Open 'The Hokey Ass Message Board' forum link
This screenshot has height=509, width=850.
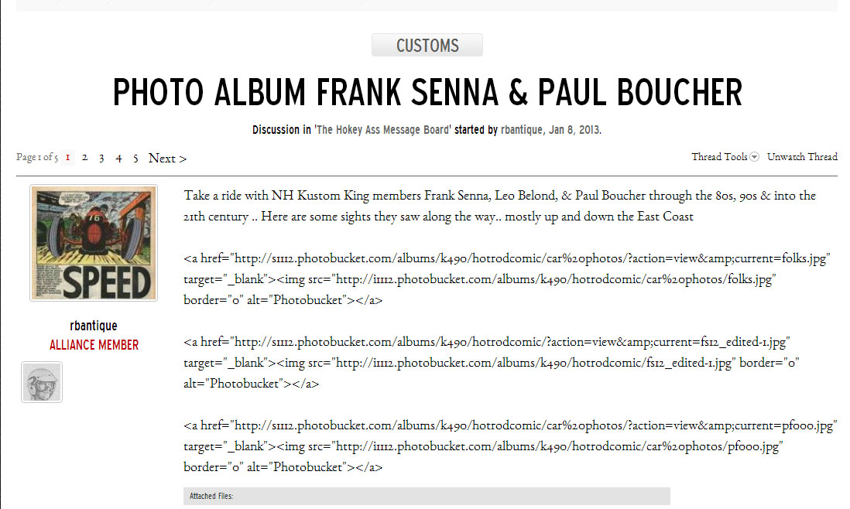(x=382, y=130)
